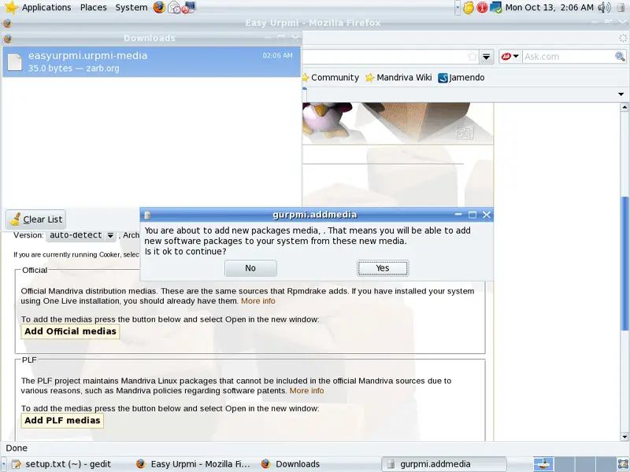Click the penguin banner image on page
630x472 pixels.
click(x=398, y=123)
